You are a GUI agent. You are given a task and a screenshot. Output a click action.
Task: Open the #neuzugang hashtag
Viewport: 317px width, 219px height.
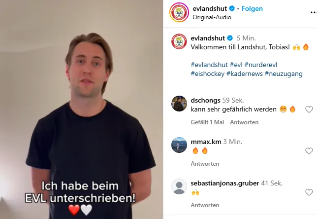click(x=284, y=74)
